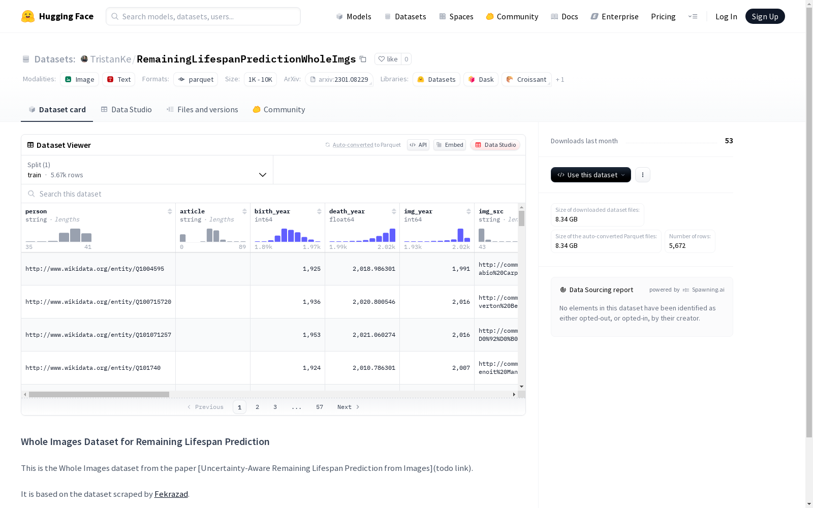The image size is (813, 508).
Task: Go to page 2 of the dataset
Action: pyautogui.click(x=258, y=407)
